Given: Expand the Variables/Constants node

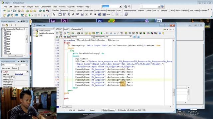Looking at the screenshot, I should click(34, 33).
